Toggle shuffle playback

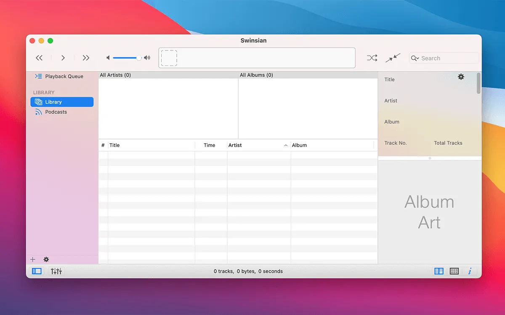click(372, 58)
